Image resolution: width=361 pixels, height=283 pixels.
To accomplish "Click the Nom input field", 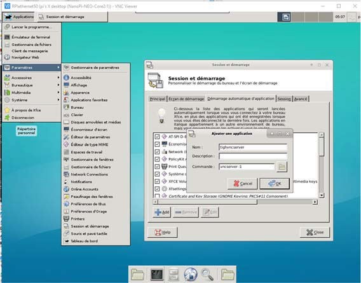I will pyautogui.click(x=253, y=147).
